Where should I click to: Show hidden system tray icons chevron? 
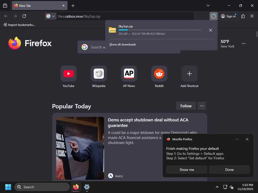[217, 187]
